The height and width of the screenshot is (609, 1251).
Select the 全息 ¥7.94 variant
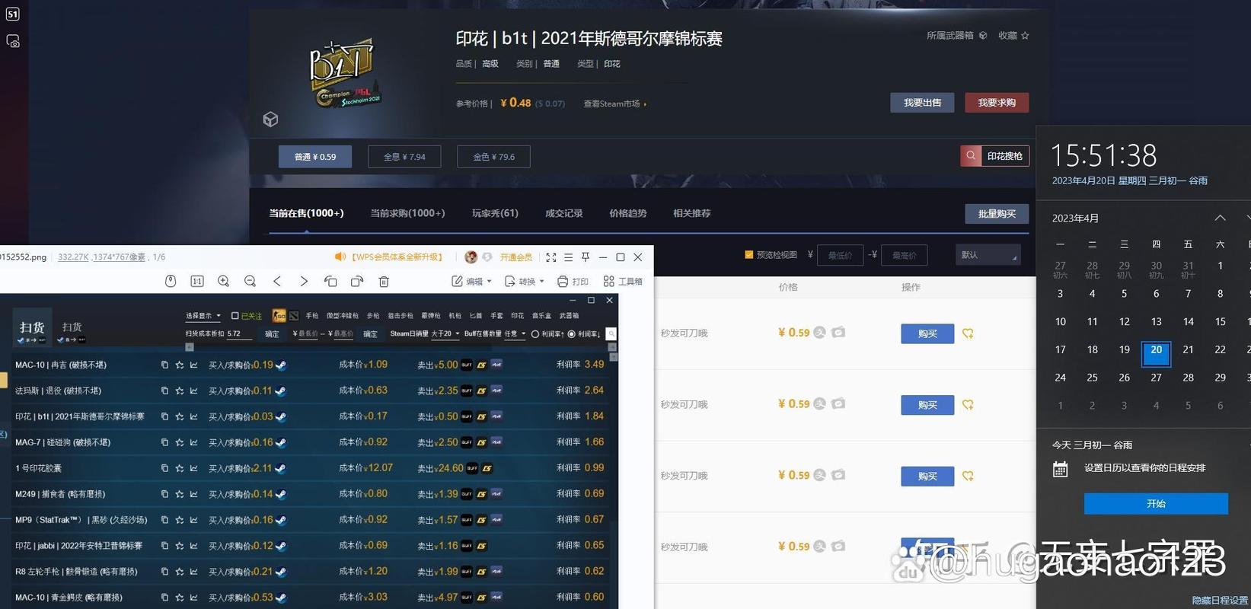coord(404,157)
